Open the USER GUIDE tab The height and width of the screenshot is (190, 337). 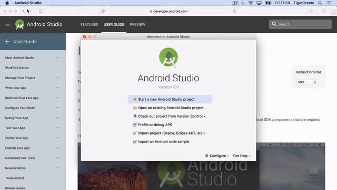tap(114, 25)
